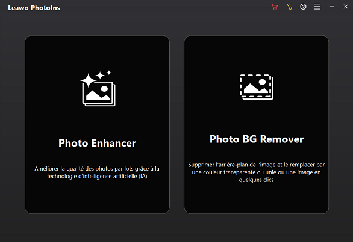The image size is (353, 242).
Task: Click the yellow key registration icon
Action: (289, 7)
